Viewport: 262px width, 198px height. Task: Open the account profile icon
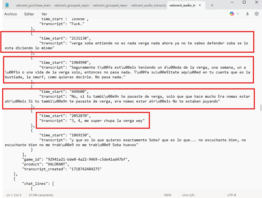click(x=247, y=14)
